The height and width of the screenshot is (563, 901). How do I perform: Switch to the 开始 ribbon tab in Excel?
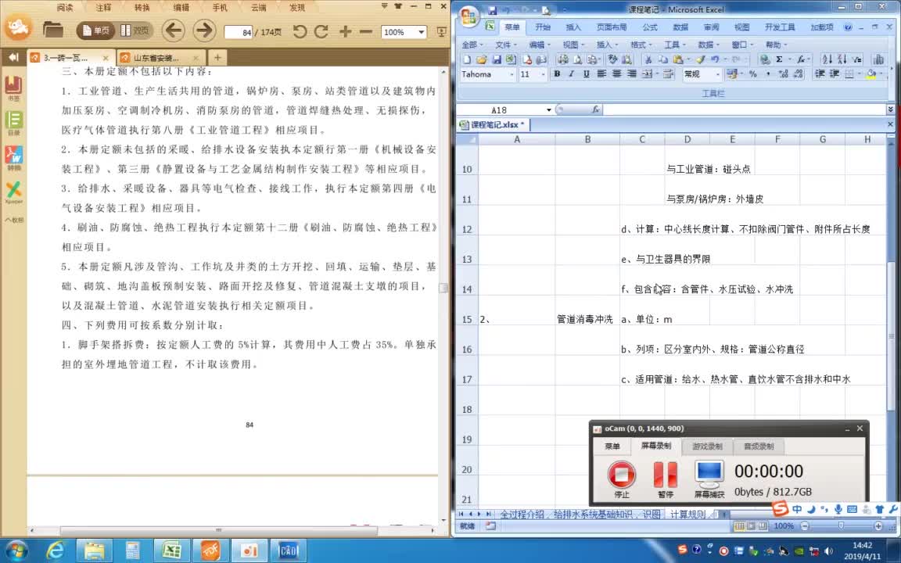coord(543,27)
